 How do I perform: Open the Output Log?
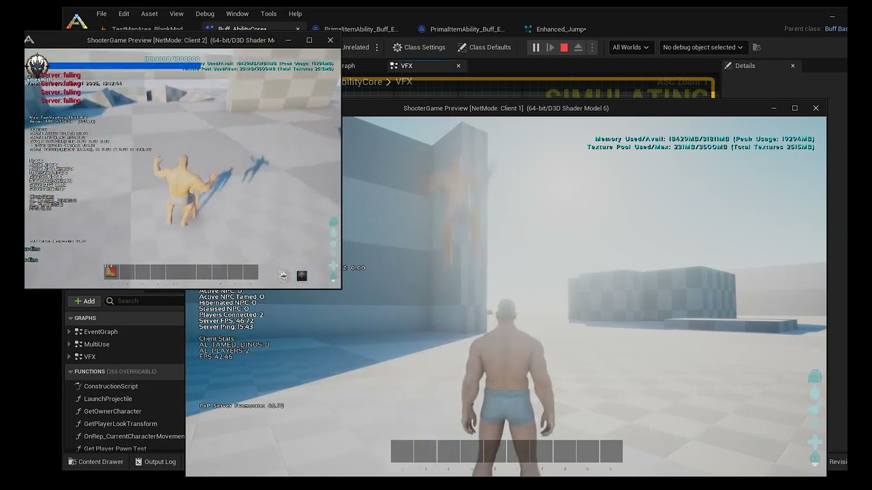click(x=155, y=462)
